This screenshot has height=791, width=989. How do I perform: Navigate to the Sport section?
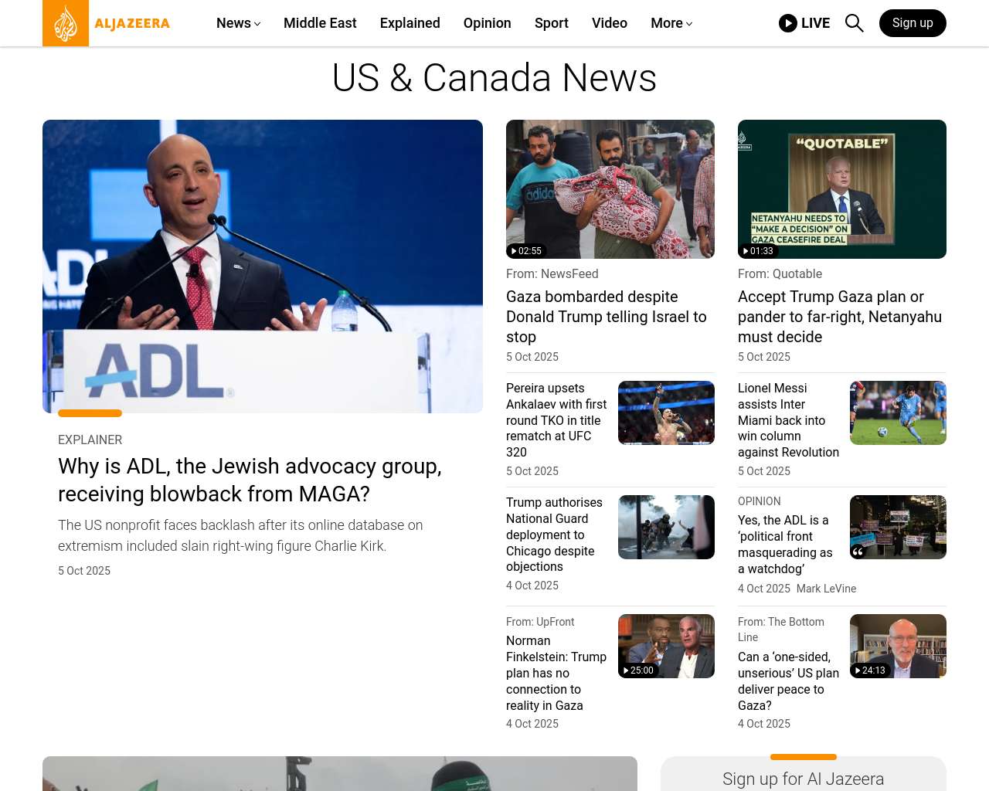click(x=552, y=23)
